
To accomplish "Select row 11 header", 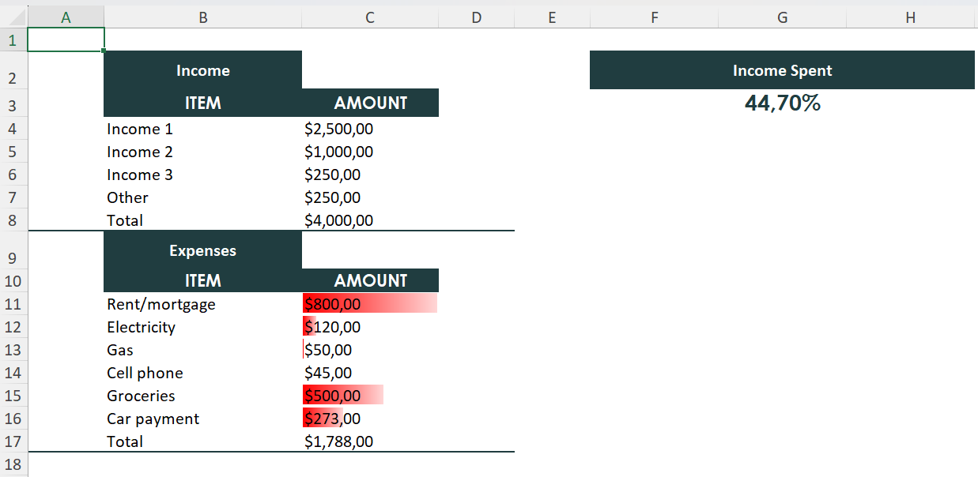I will coord(13,304).
